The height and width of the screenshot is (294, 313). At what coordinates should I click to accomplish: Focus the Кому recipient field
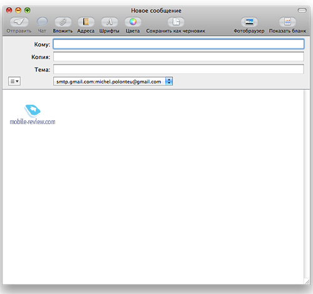pyautogui.click(x=178, y=44)
